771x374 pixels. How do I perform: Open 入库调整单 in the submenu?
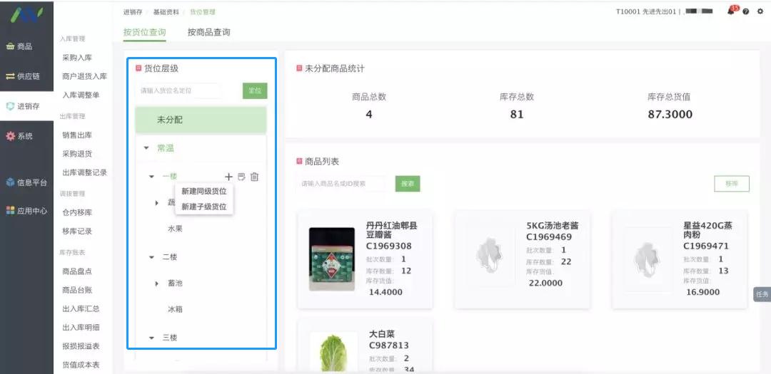click(x=81, y=95)
